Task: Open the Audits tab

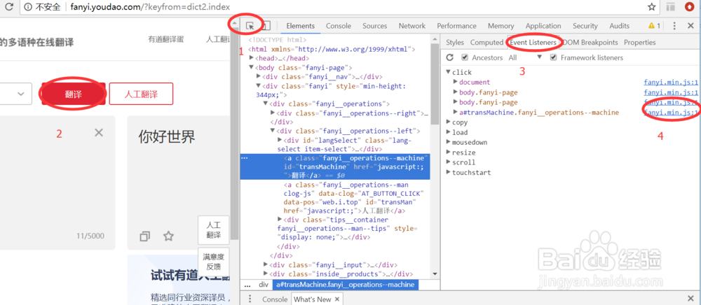Action: click(x=619, y=26)
